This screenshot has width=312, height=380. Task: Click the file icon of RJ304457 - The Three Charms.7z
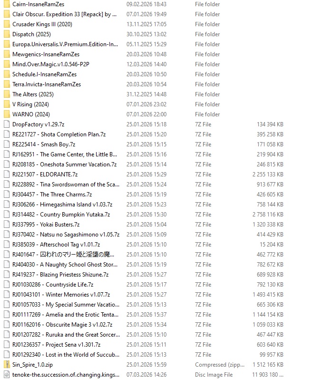7,195
